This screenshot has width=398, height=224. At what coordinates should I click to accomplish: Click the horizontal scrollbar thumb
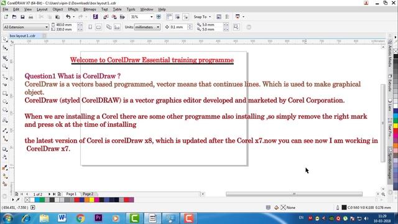point(294,194)
